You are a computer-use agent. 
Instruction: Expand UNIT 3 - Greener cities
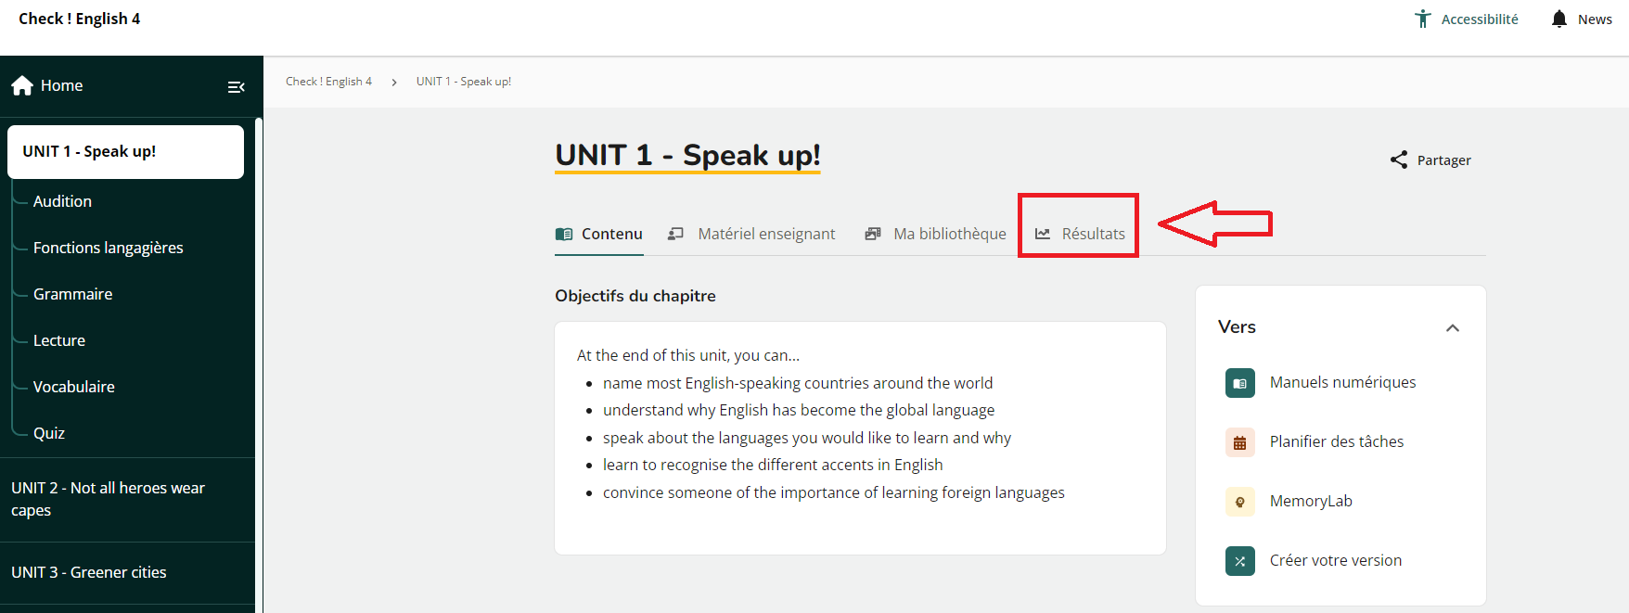coord(89,572)
